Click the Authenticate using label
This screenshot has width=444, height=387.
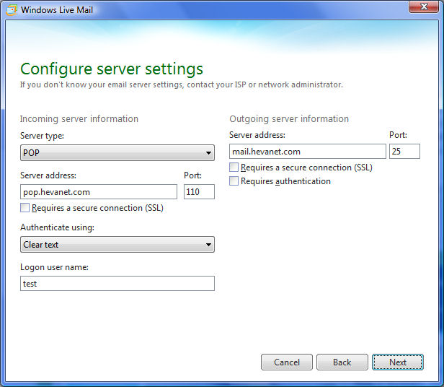(x=57, y=227)
